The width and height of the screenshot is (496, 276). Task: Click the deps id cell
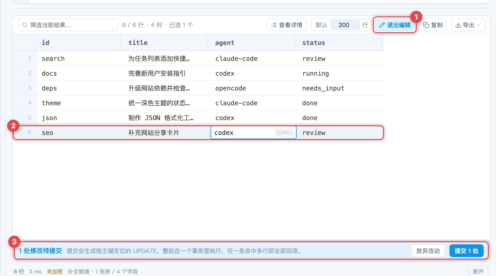coord(79,88)
